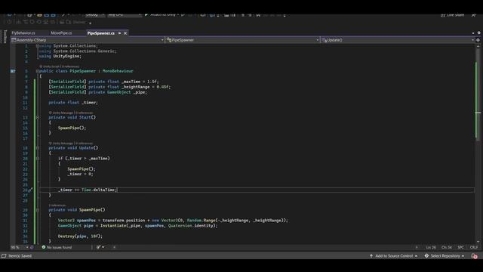Collapse the if (_timer > _maxTime) block

pyautogui.click(x=38, y=159)
